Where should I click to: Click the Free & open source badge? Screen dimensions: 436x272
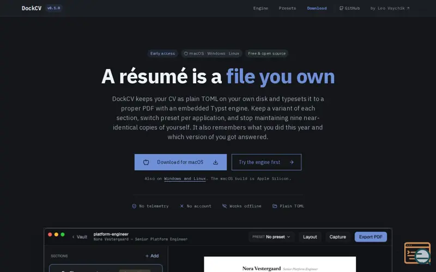tap(267, 53)
